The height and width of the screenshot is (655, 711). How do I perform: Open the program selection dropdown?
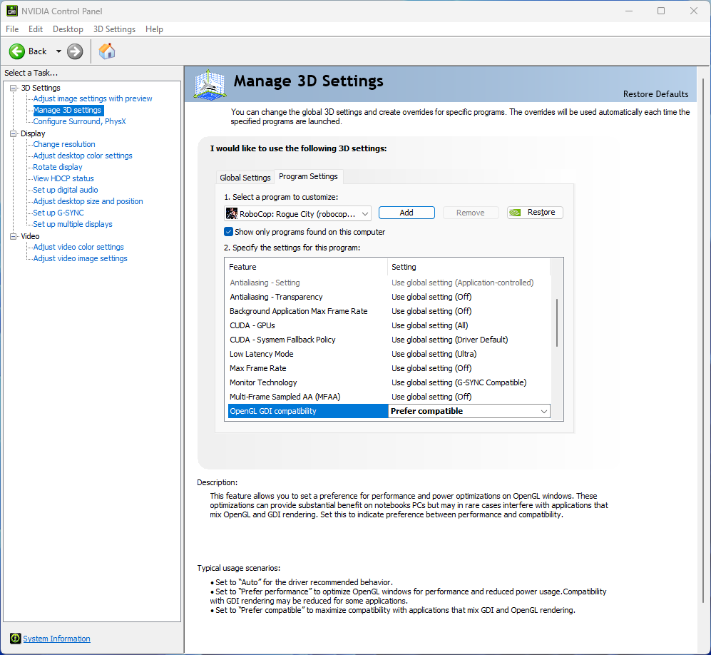[x=297, y=213]
